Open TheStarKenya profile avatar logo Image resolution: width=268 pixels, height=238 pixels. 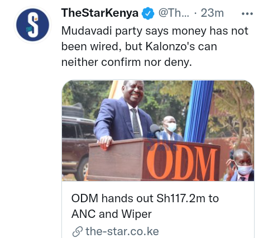32,25
